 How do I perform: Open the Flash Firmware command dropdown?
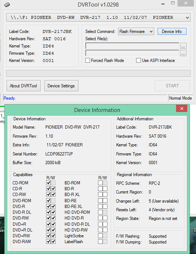(x=136, y=32)
